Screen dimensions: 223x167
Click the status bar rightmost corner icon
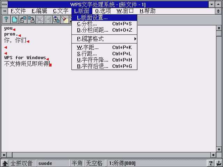[x=218, y=163]
